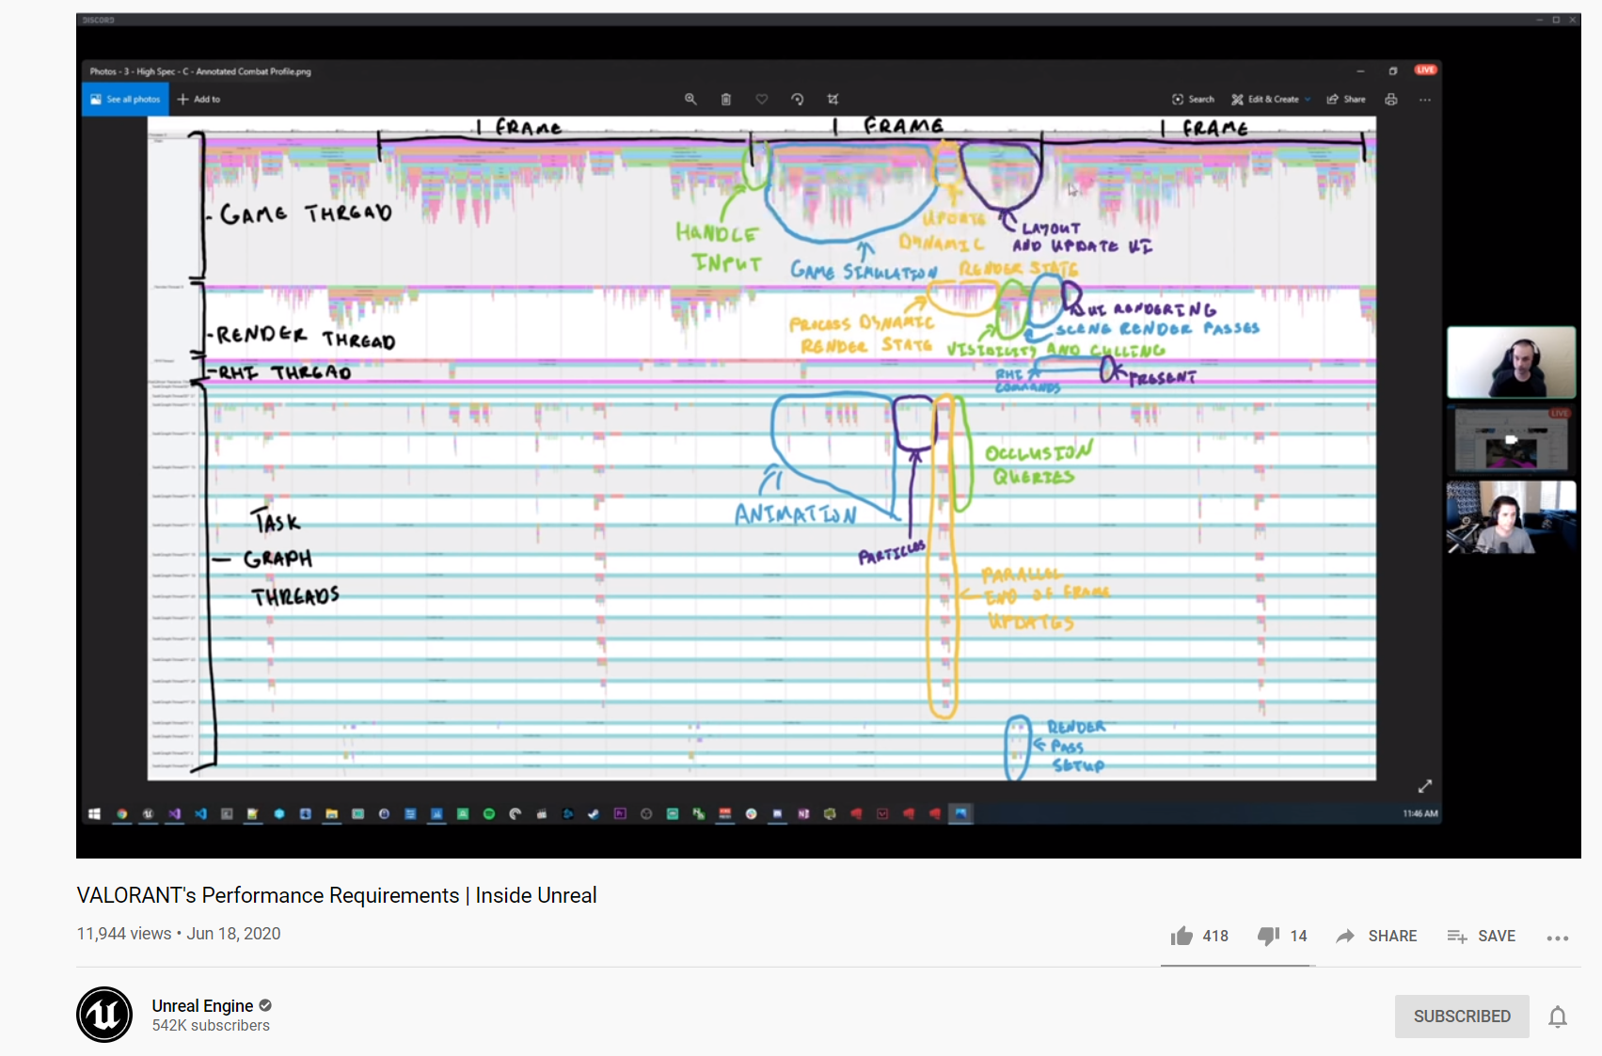Click the 14 dislikes count
This screenshot has width=1602, height=1056.
tap(1299, 937)
